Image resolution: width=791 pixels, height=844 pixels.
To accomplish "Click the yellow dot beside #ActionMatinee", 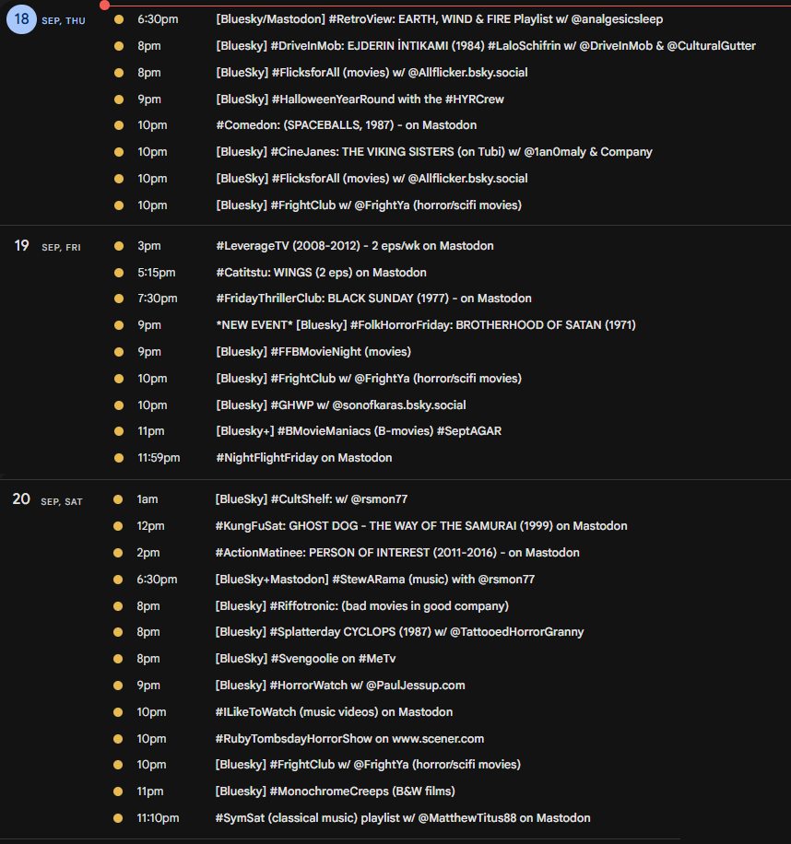I will tap(118, 553).
